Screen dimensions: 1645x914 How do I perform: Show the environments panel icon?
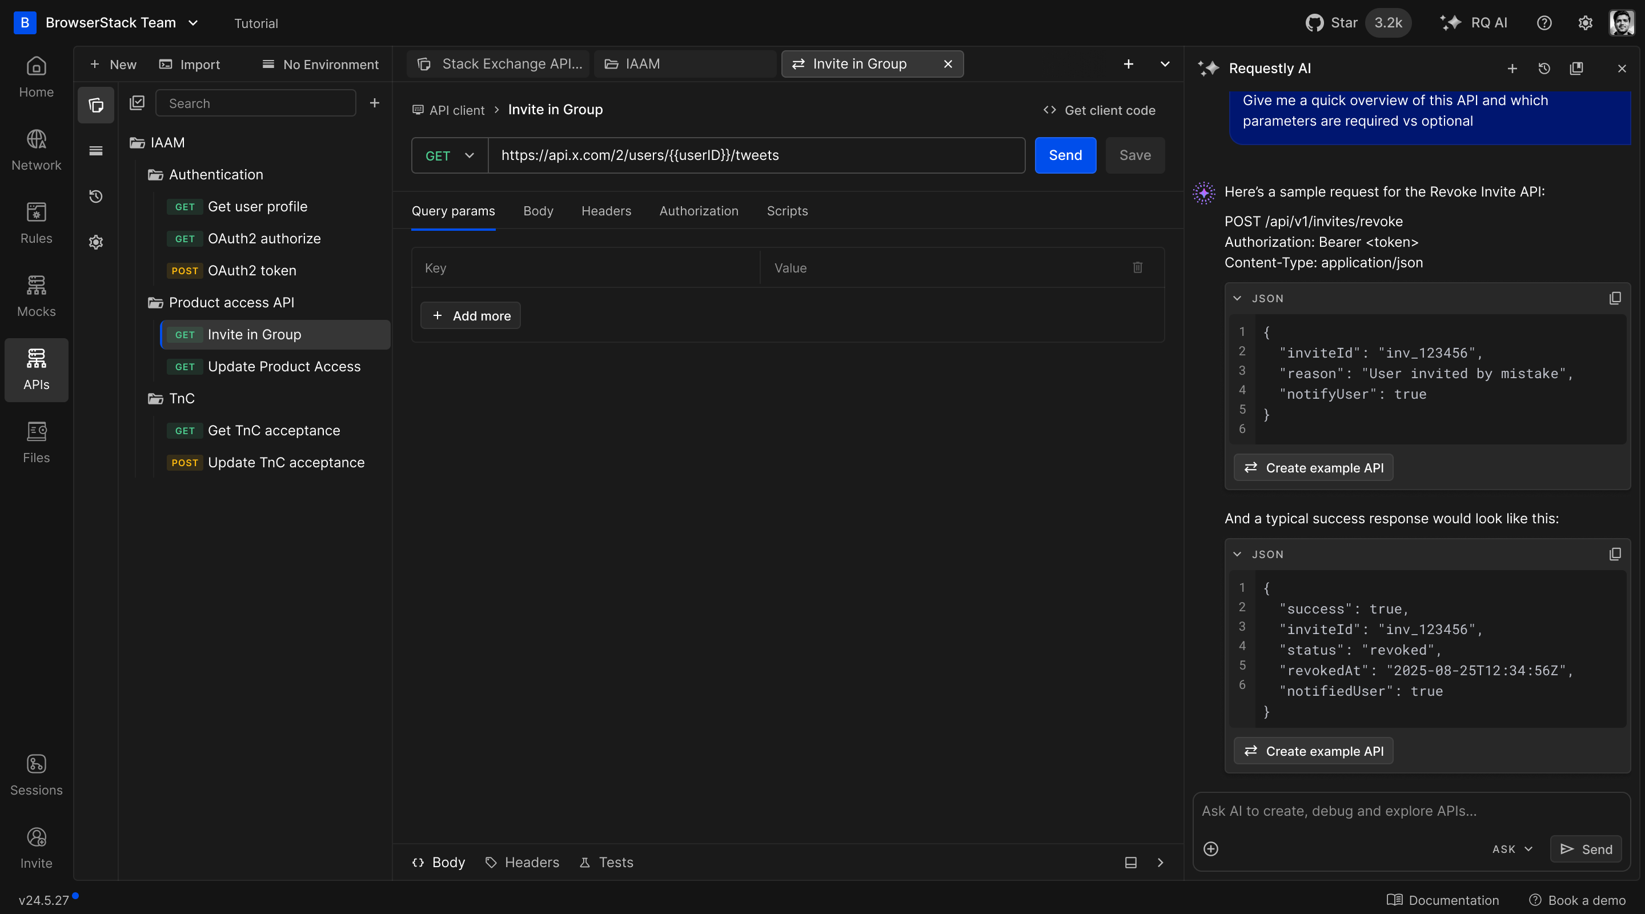96,151
